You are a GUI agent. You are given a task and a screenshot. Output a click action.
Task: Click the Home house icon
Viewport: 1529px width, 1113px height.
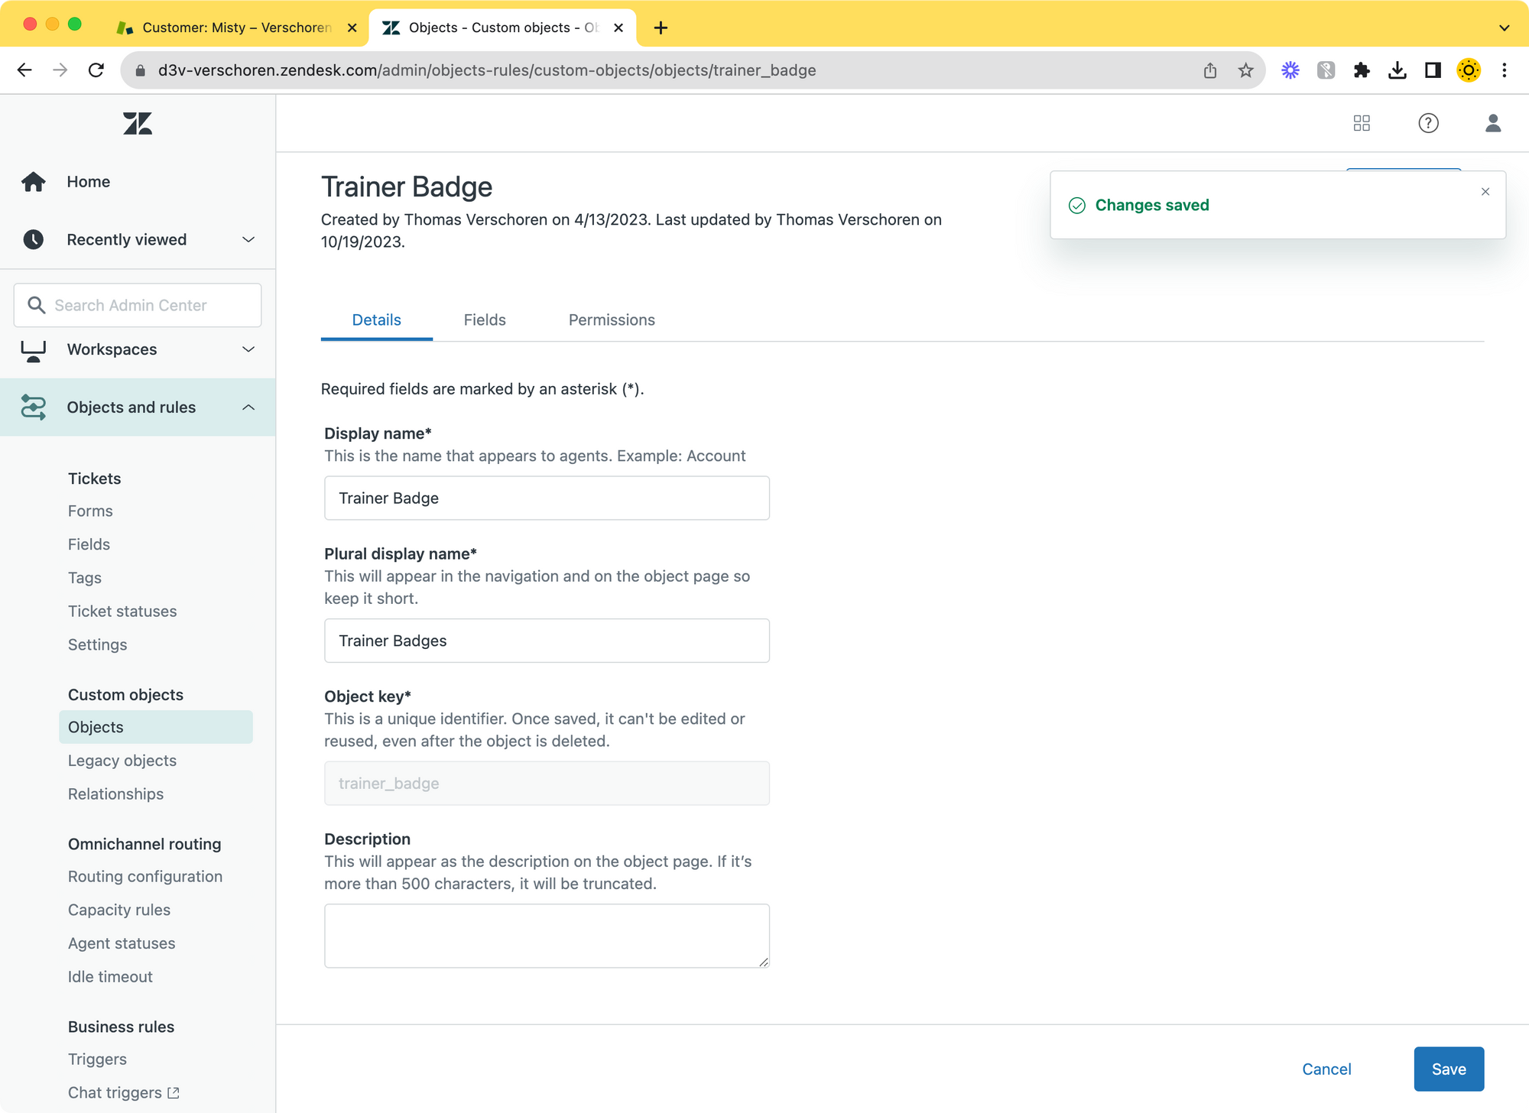pos(34,182)
